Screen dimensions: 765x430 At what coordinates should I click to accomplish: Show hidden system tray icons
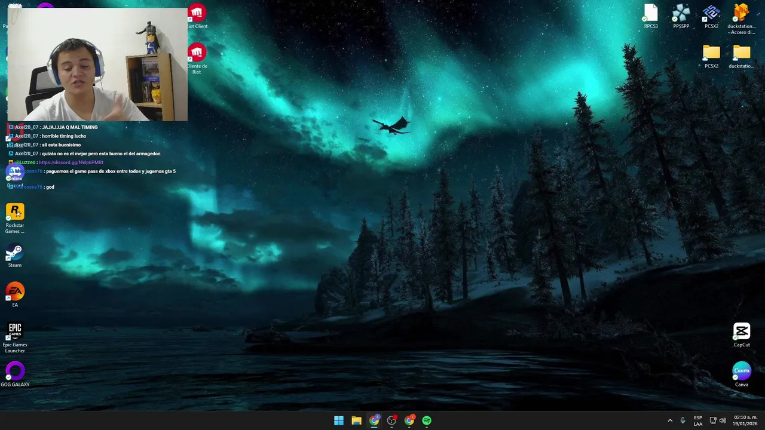(x=670, y=420)
